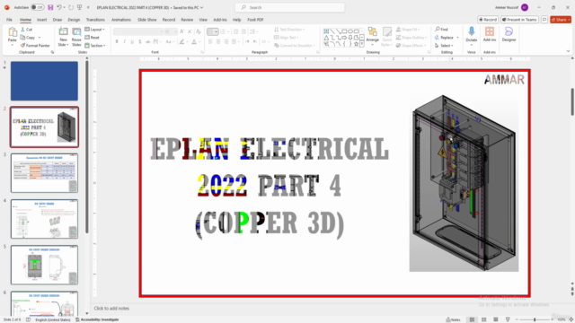Click the zoom slider handle

click(x=535, y=319)
